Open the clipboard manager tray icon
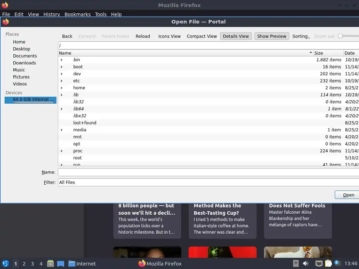The width and height of the screenshot is (359, 269). 328,263
